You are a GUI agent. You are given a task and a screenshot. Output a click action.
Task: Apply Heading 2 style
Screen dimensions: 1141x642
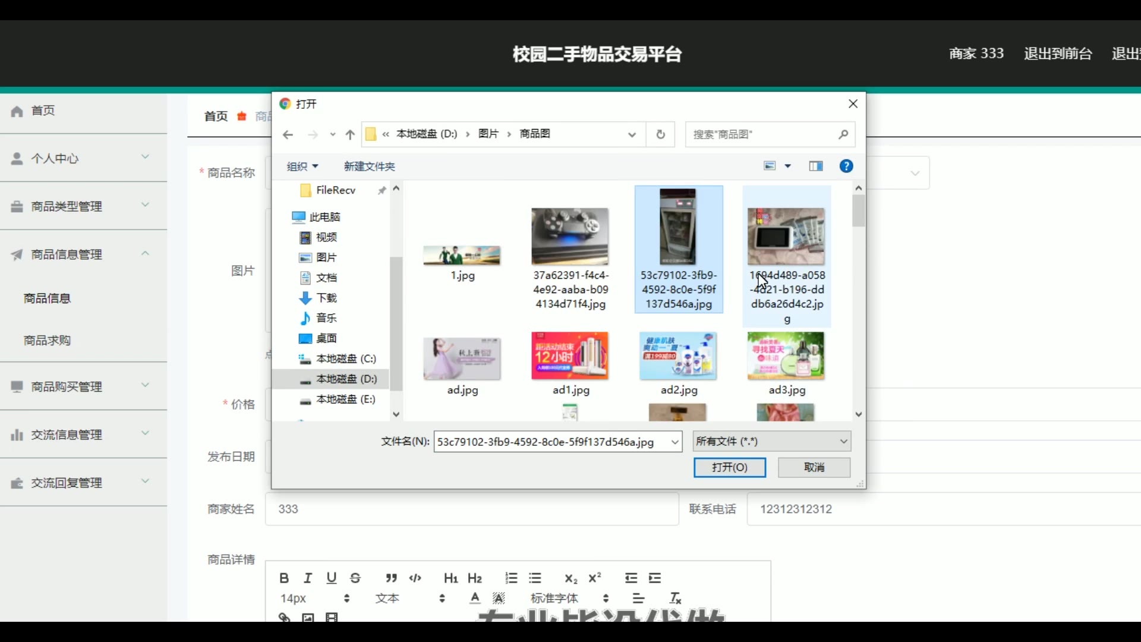[475, 578]
